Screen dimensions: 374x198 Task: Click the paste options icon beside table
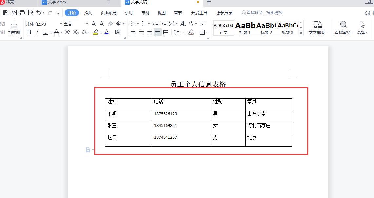tap(88, 150)
